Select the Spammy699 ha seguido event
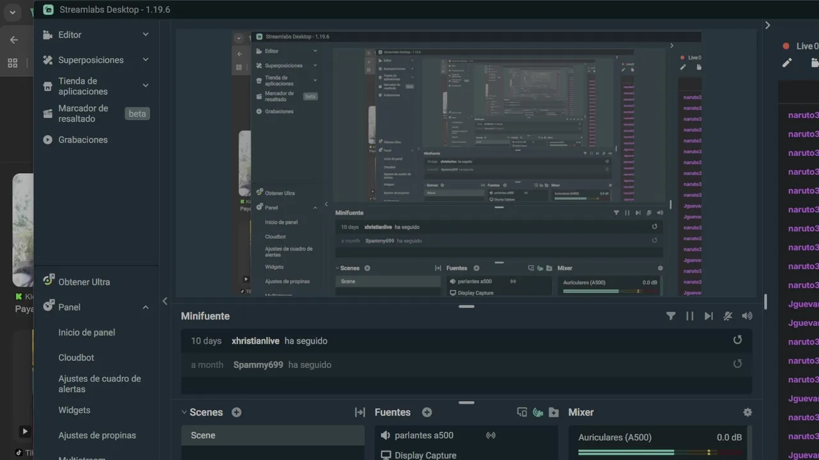 466,365
